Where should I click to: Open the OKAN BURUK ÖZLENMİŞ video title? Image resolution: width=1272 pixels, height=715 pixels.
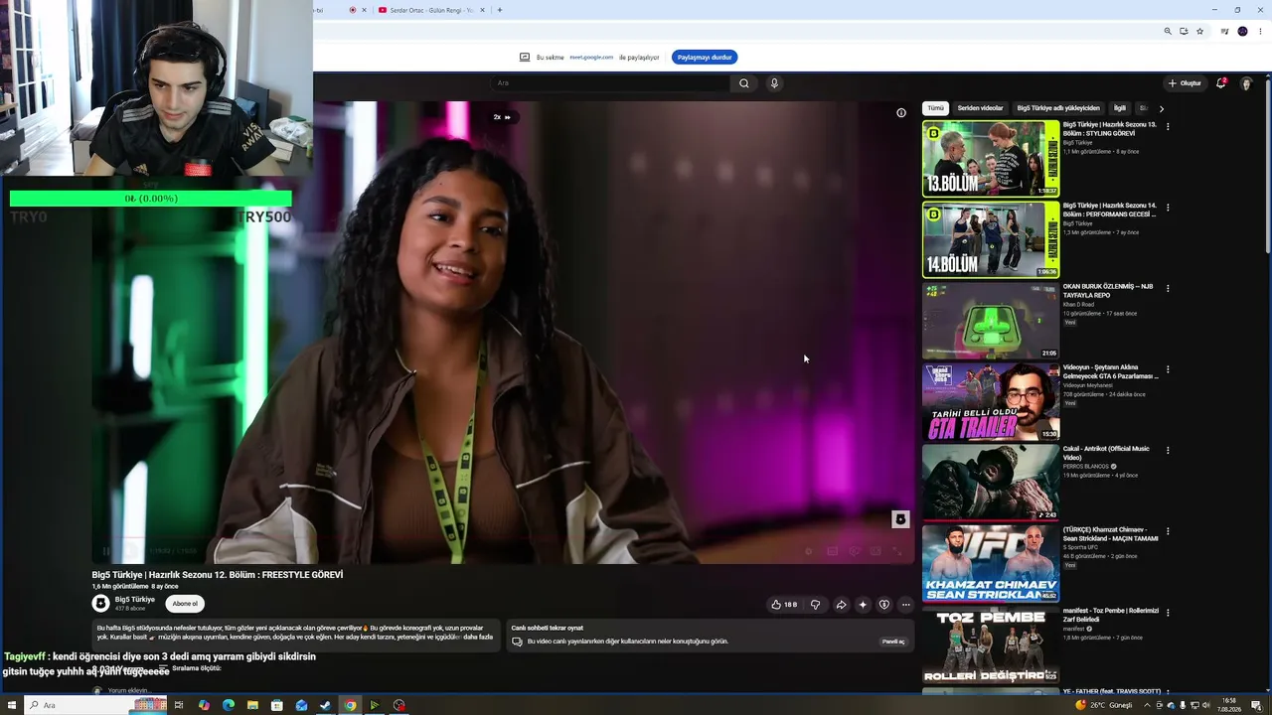coord(1108,290)
